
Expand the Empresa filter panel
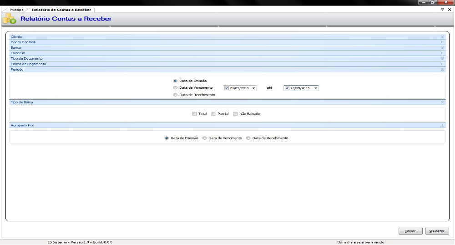point(442,53)
